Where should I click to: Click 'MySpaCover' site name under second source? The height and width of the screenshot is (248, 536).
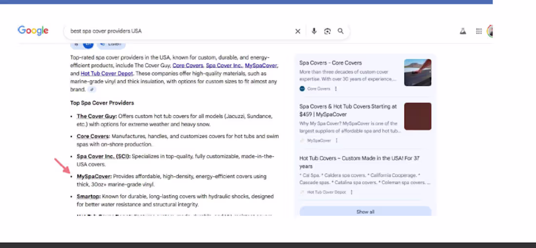coord(319,140)
